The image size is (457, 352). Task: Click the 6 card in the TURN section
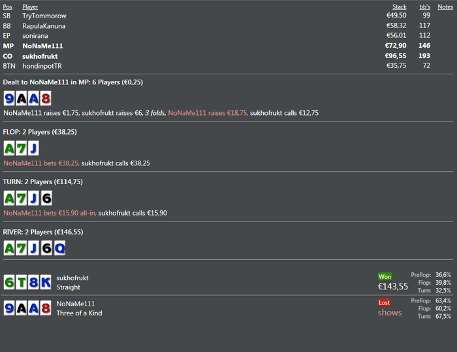click(x=46, y=198)
